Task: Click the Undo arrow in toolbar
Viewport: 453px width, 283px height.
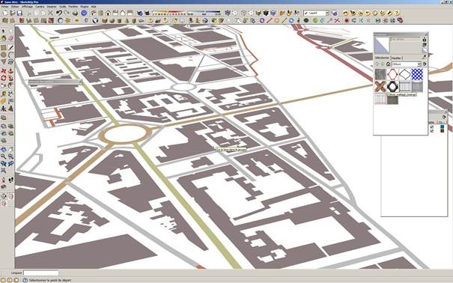Action: coord(59,13)
